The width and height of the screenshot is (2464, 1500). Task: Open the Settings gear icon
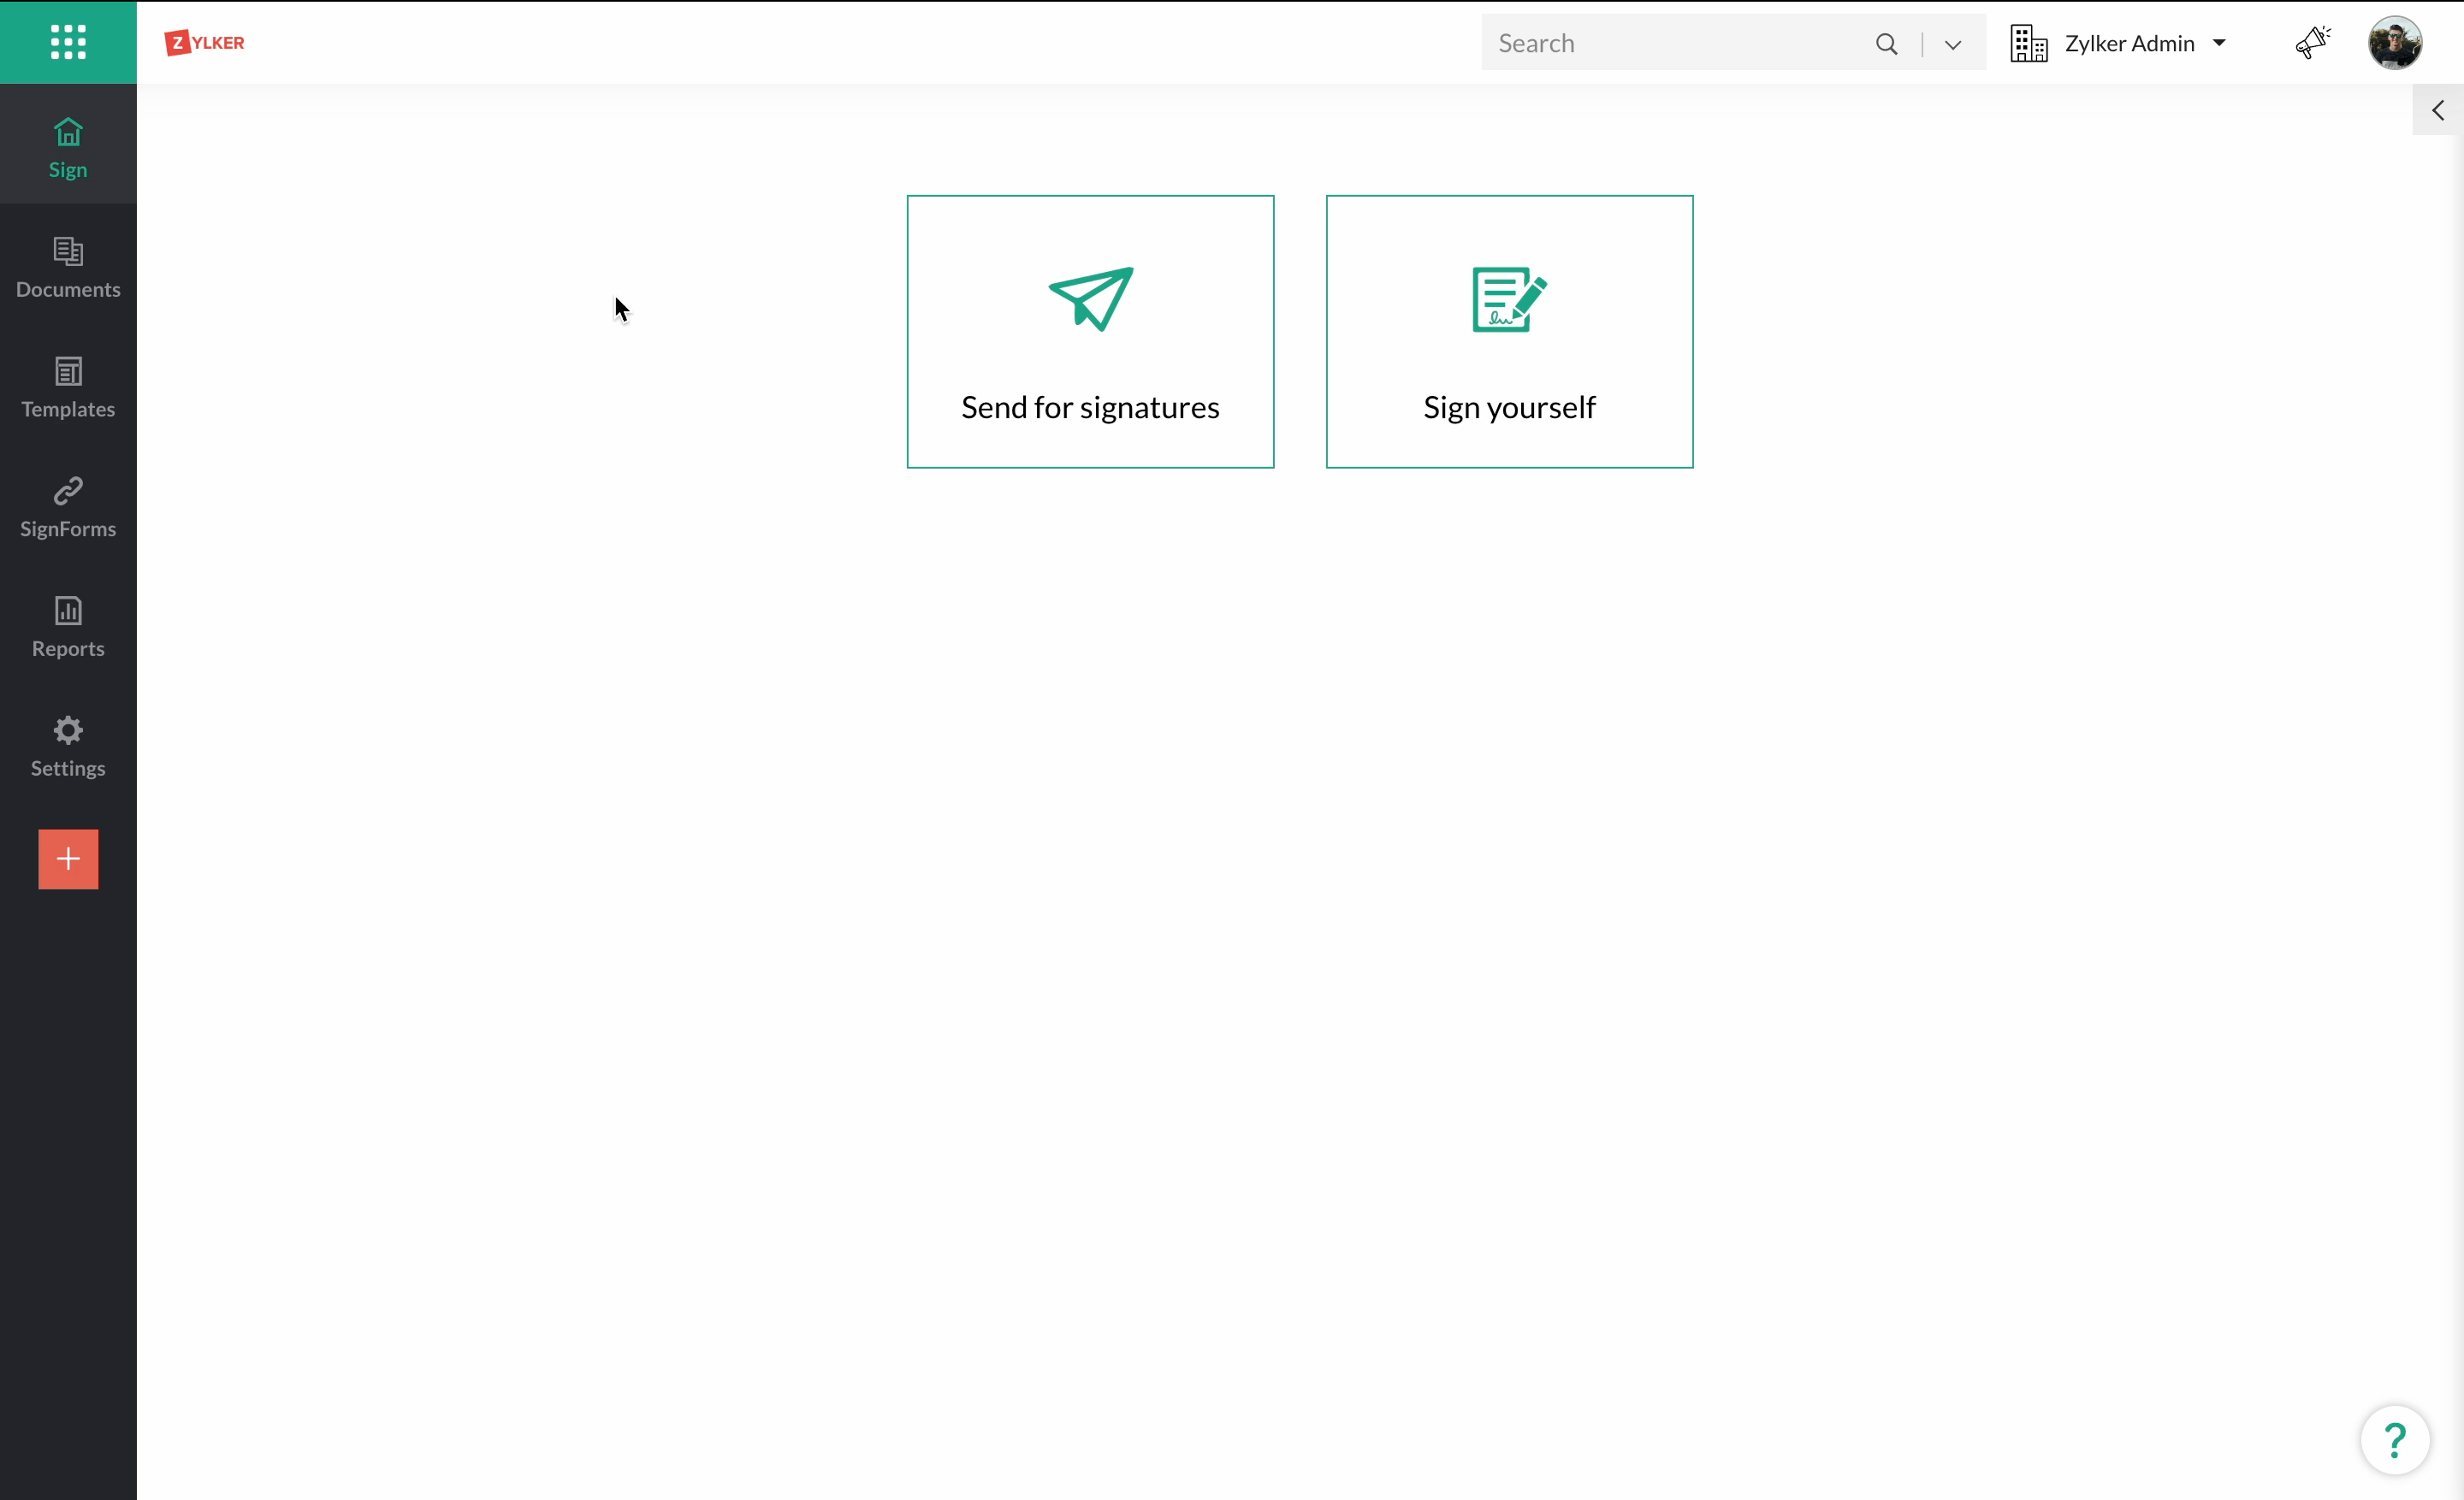[68, 730]
